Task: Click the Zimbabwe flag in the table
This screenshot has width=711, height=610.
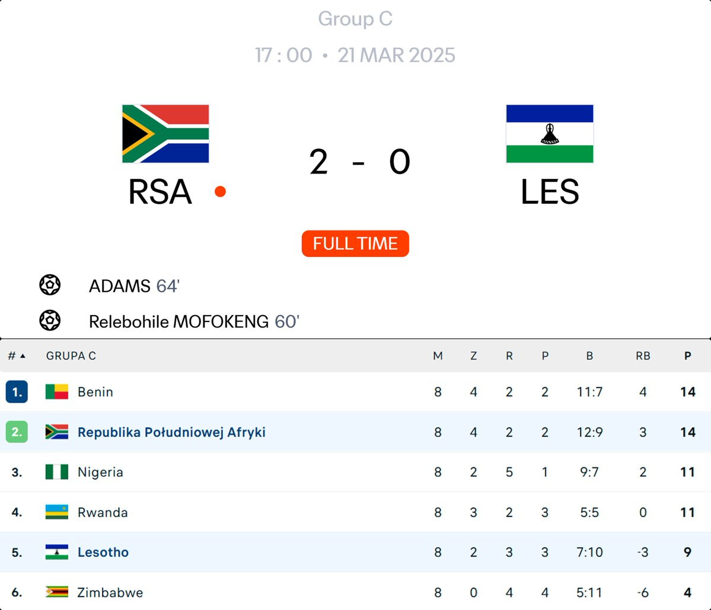Action: pos(57,592)
